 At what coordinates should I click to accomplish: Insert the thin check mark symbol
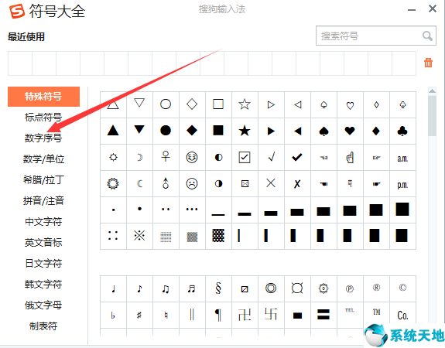tap(271, 157)
